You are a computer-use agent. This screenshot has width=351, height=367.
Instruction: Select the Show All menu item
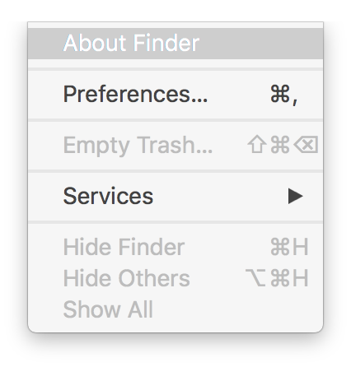pos(175,309)
